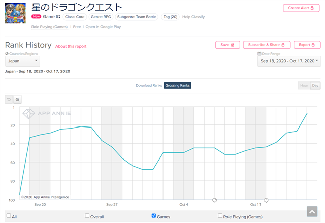325x223 pixels.
Task: Click the globe icon beside Countries/Regions
Action: [7, 54]
